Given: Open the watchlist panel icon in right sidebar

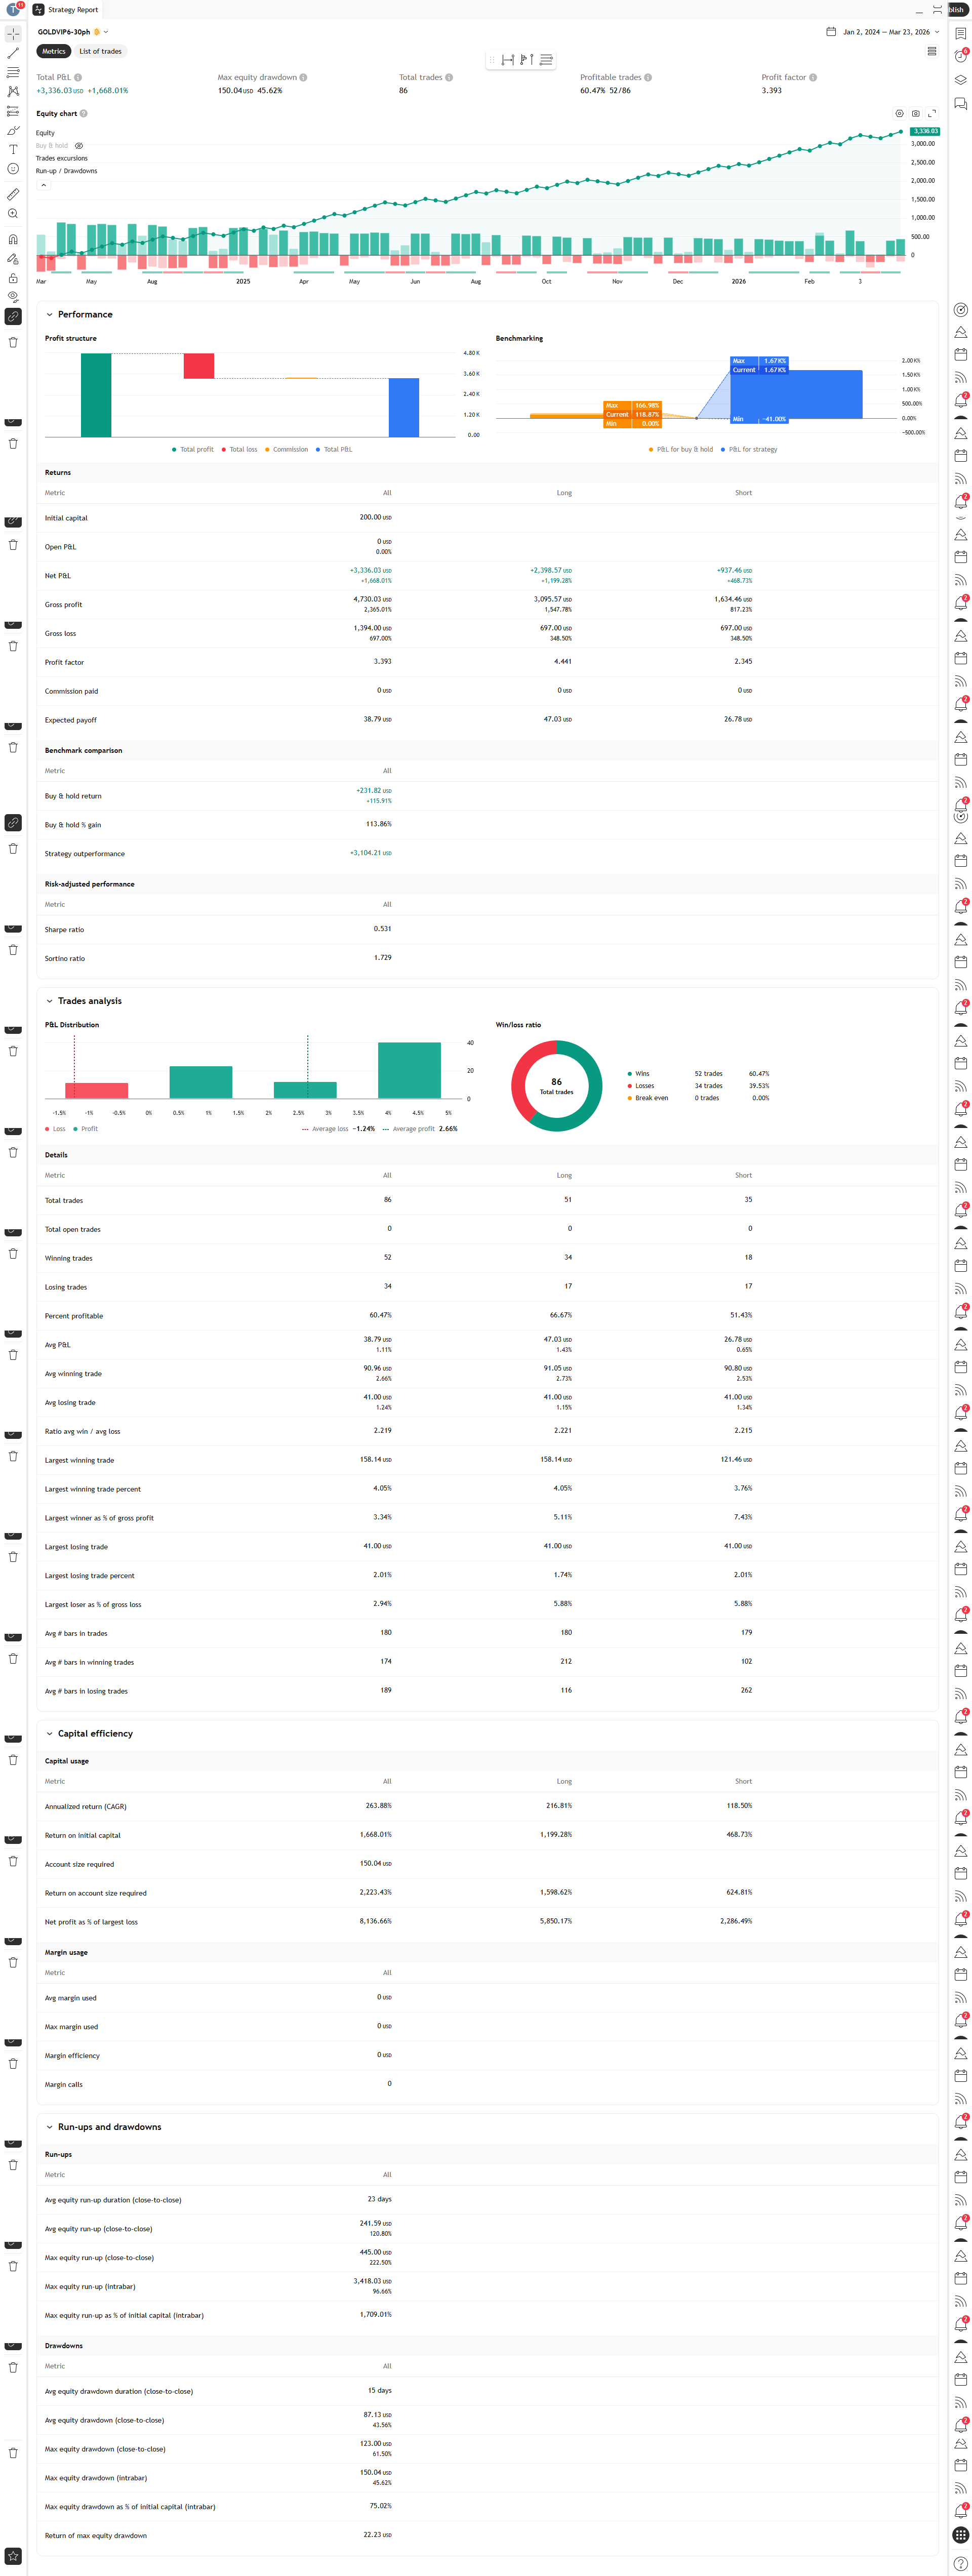Looking at the screenshot, I should coord(960,33).
